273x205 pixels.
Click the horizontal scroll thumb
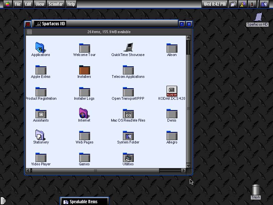(x=95, y=170)
